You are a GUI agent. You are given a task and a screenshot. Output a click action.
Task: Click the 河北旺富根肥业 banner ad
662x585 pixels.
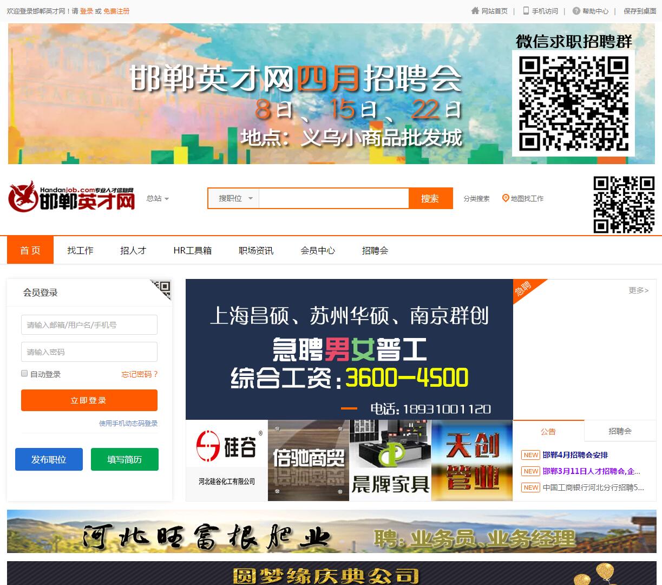coord(331,531)
